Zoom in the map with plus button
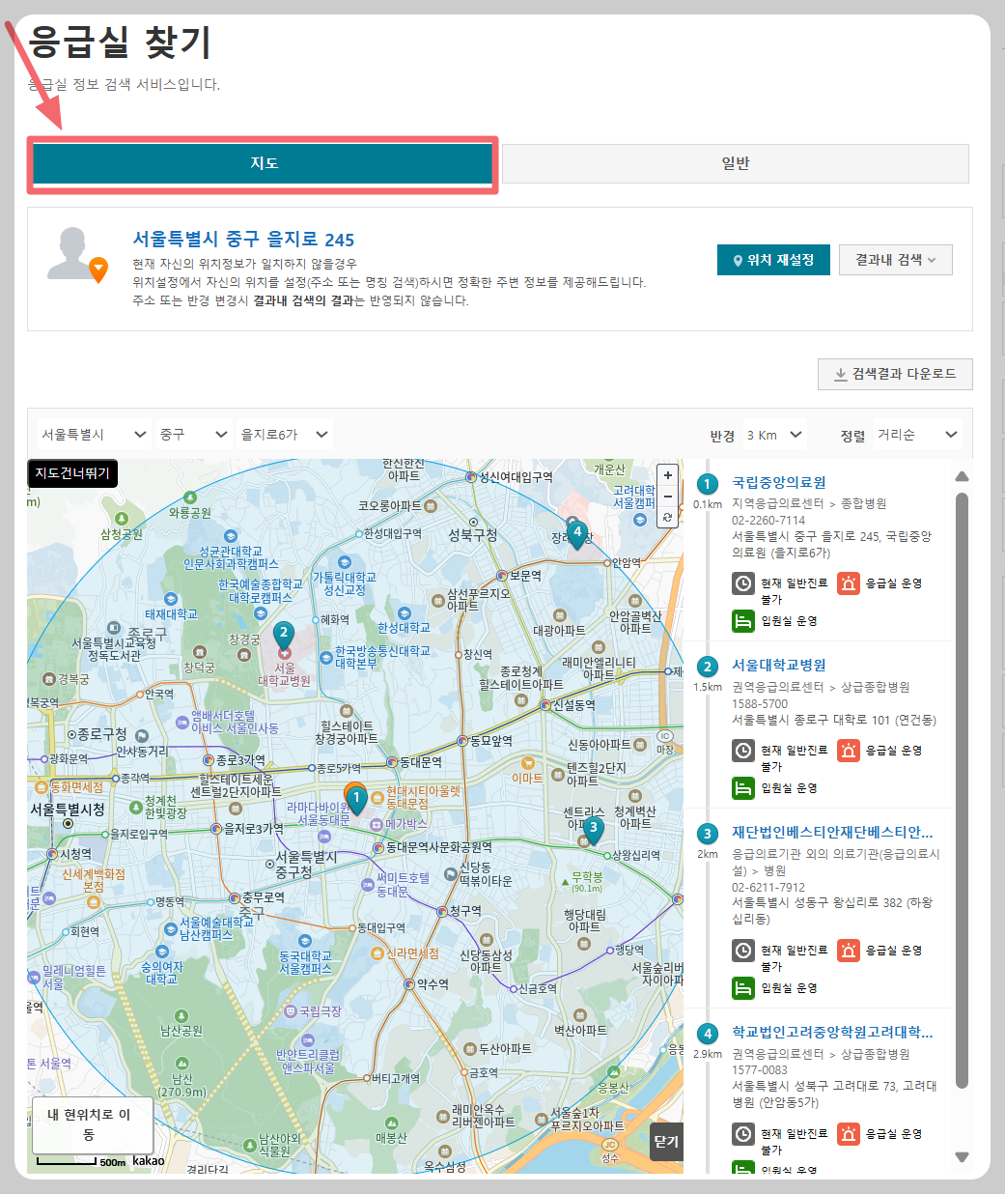Screen dimensions: 1005x1194 pos(667,475)
